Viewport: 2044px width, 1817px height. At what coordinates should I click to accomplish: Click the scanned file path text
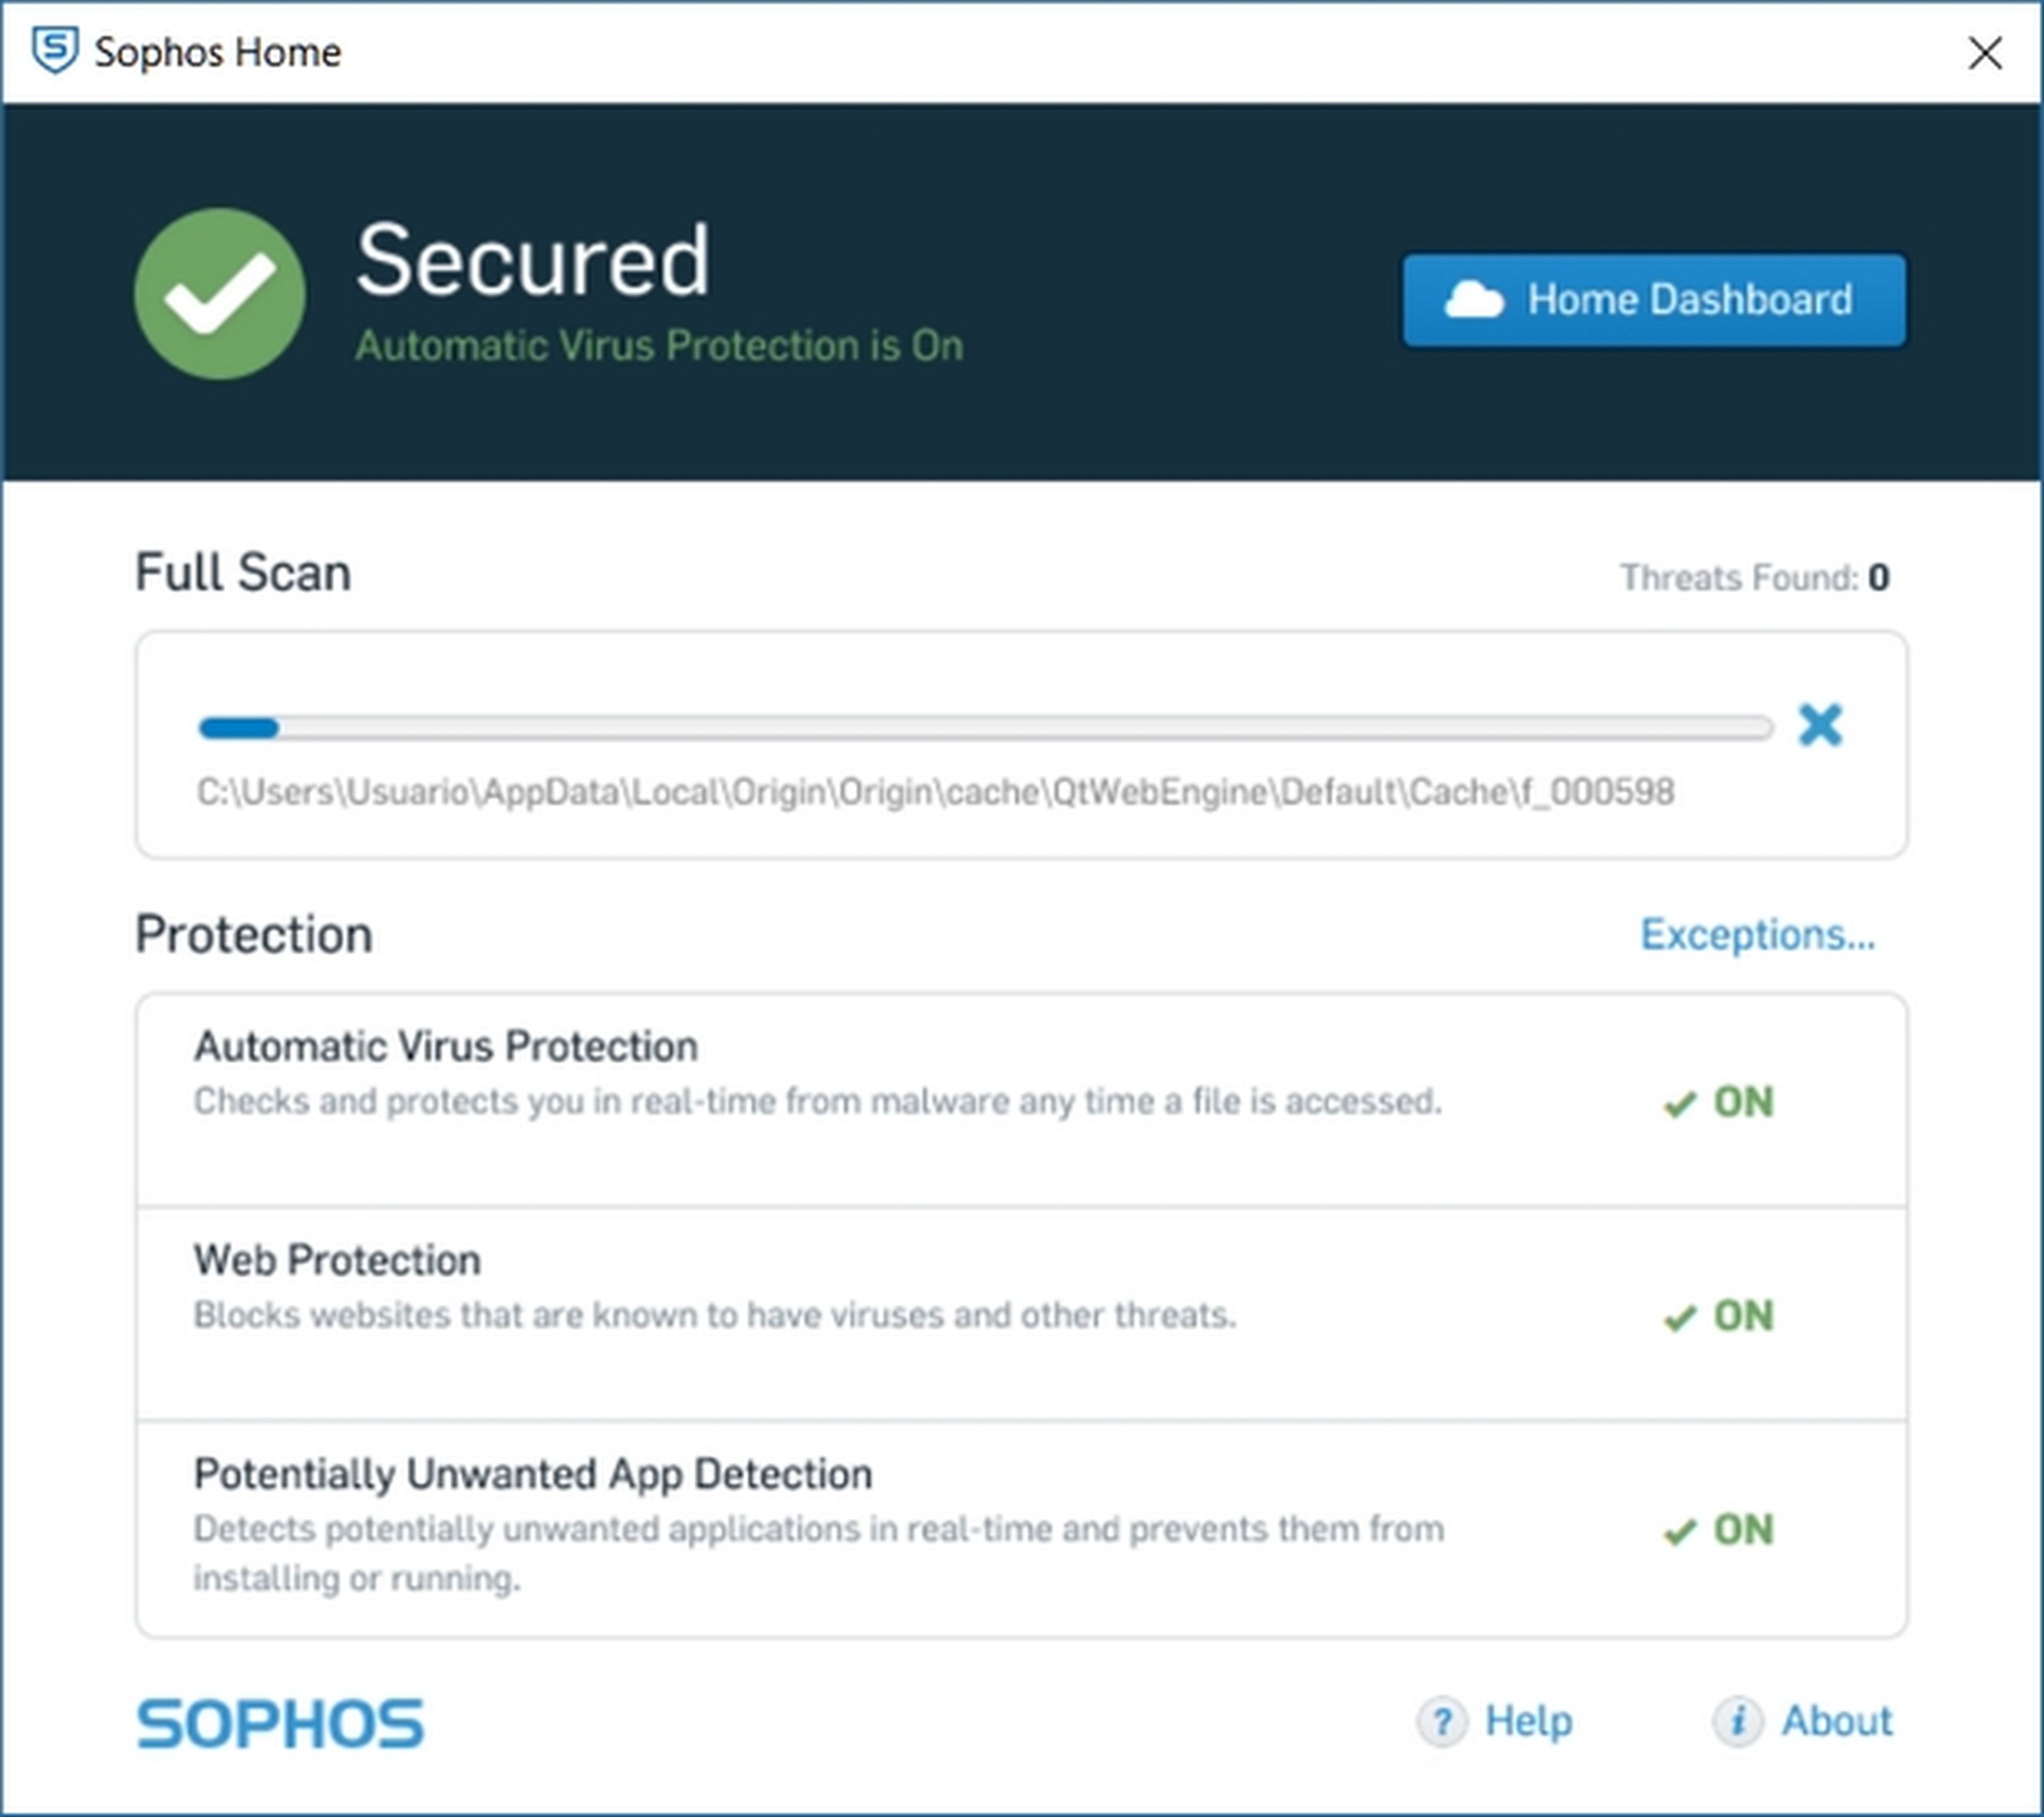pos(935,792)
